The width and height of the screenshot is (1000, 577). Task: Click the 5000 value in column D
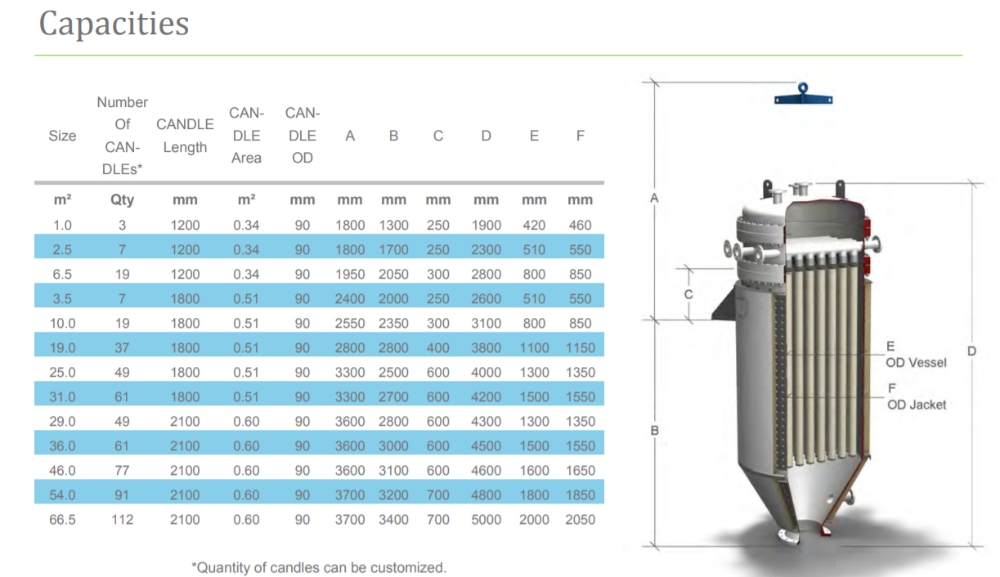[x=486, y=519]
